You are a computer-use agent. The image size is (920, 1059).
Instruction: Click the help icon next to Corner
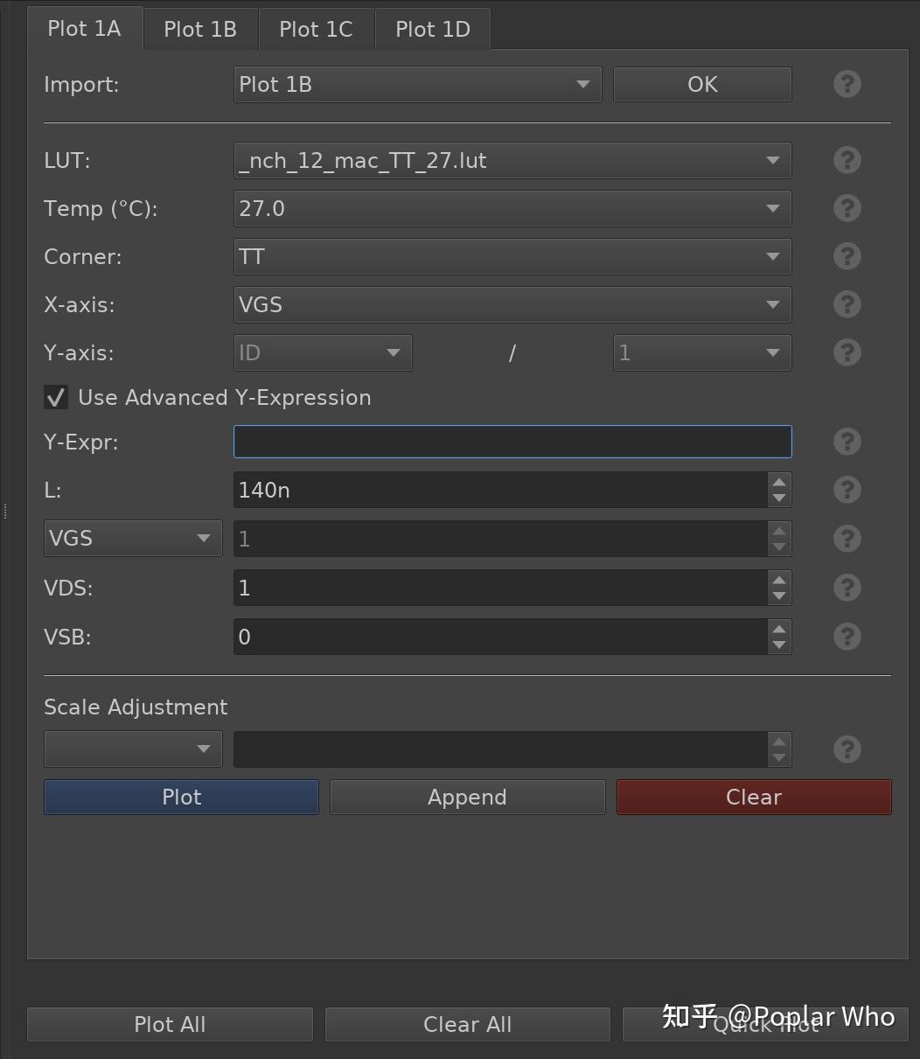(x=846, y=256)
